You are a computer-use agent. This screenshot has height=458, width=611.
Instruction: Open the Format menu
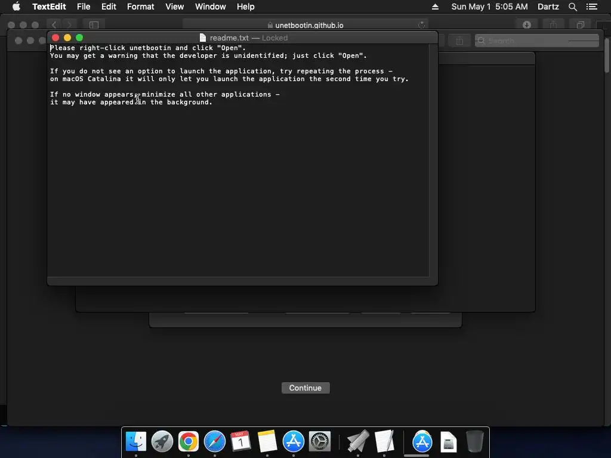point(141,7)
